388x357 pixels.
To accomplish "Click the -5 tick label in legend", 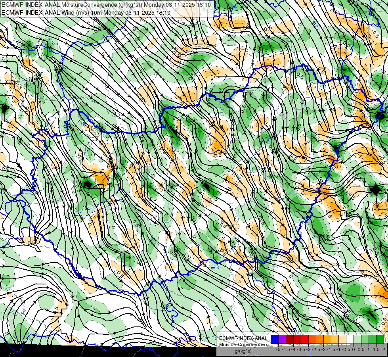I will point(278,349).
